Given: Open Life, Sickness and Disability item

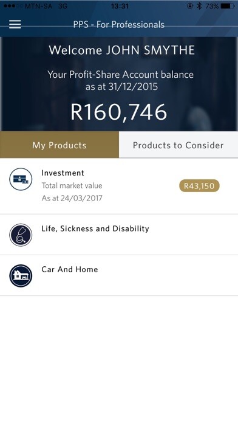Looking at the screenshot, I should (x=119, y=235).
